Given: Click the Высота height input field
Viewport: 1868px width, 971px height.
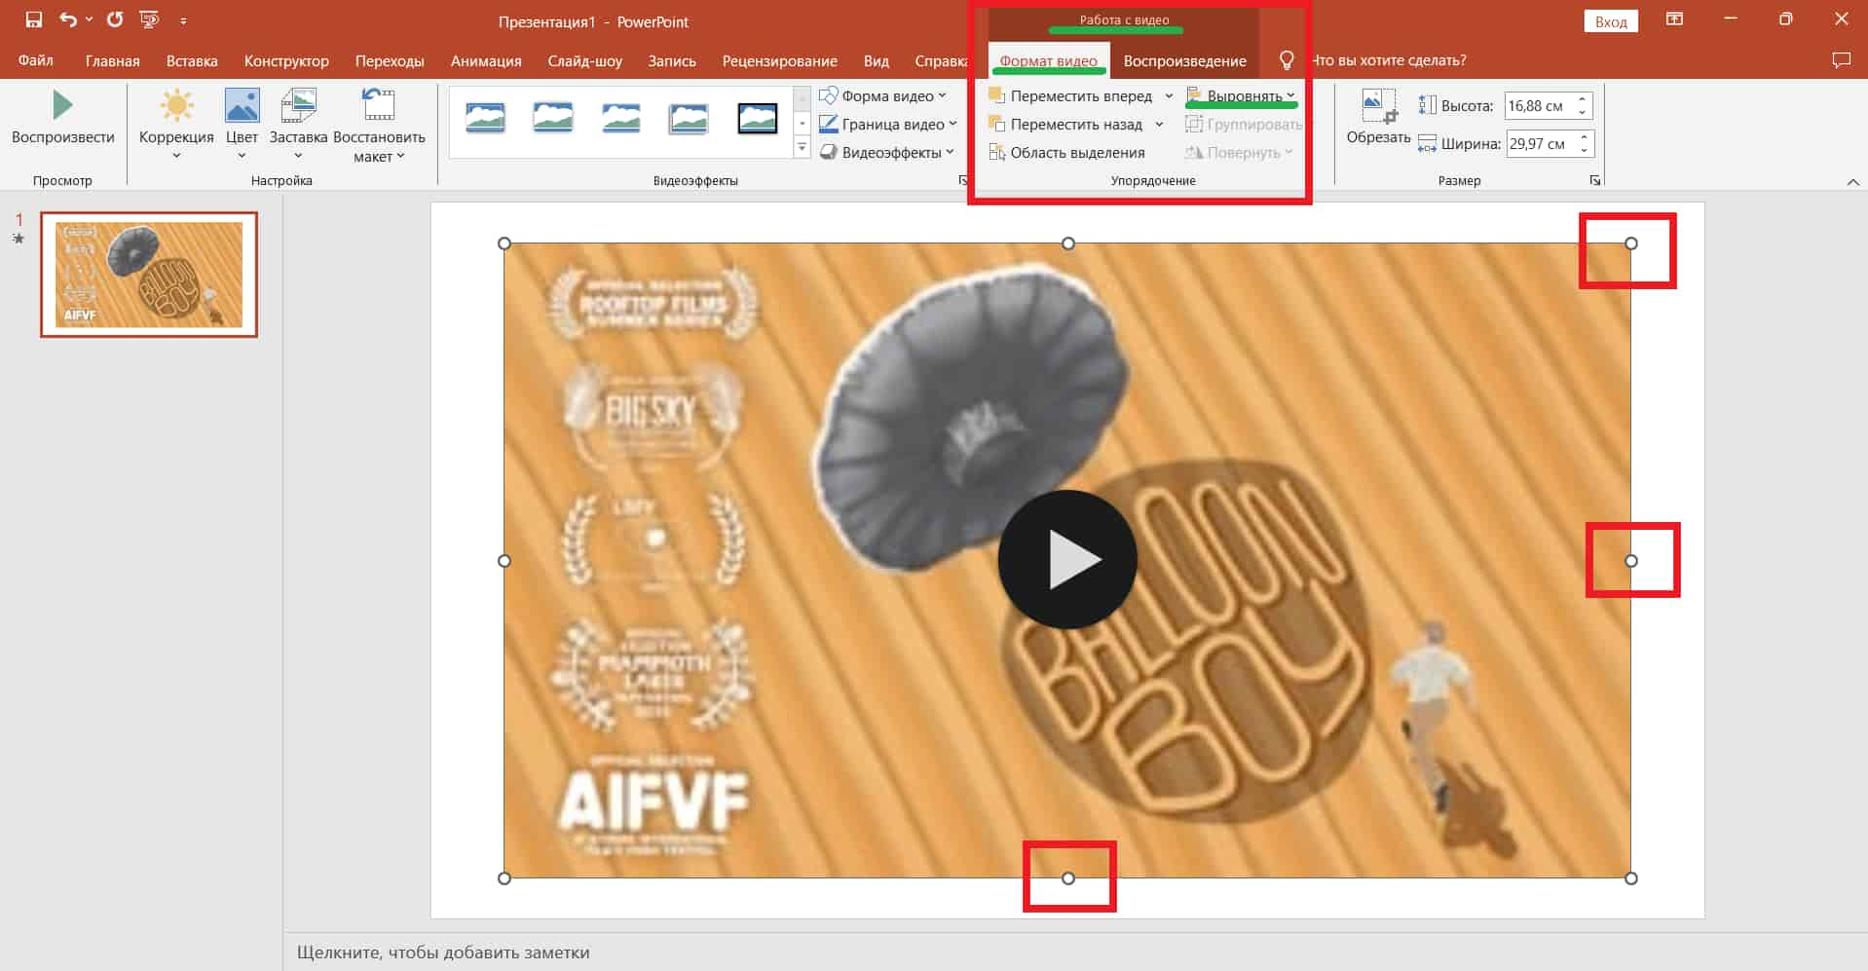Looking at the screenshot, I should click(1538, 105).
